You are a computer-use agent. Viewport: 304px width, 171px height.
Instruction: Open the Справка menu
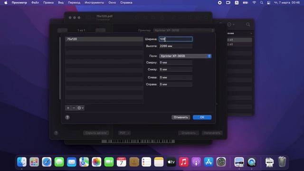click(126, 3)
